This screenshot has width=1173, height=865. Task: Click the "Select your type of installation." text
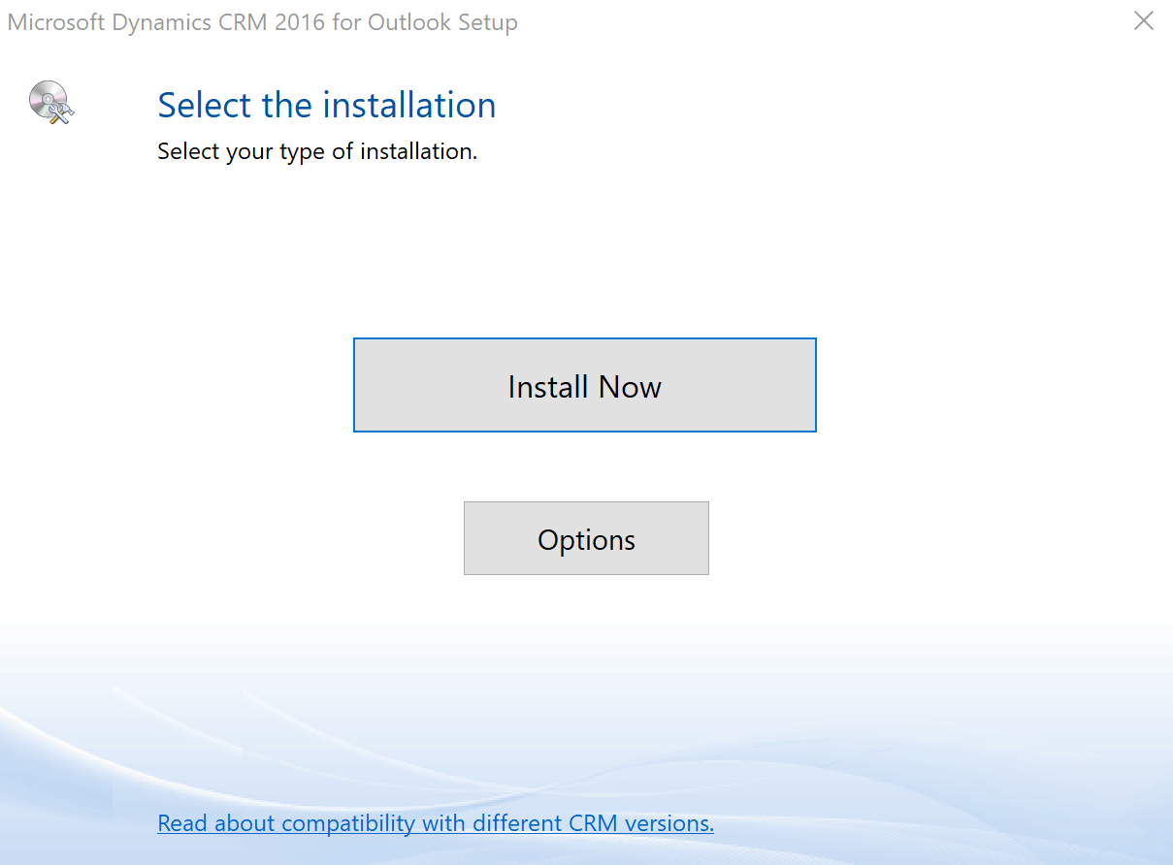tap(317, 151)
